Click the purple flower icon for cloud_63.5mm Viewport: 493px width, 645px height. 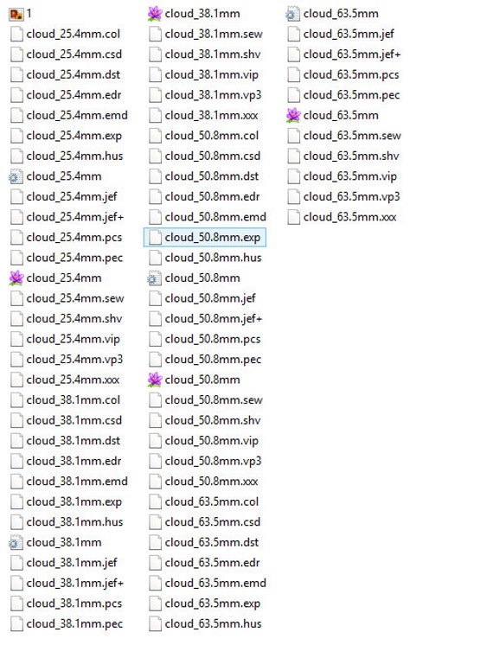[293, 116]
